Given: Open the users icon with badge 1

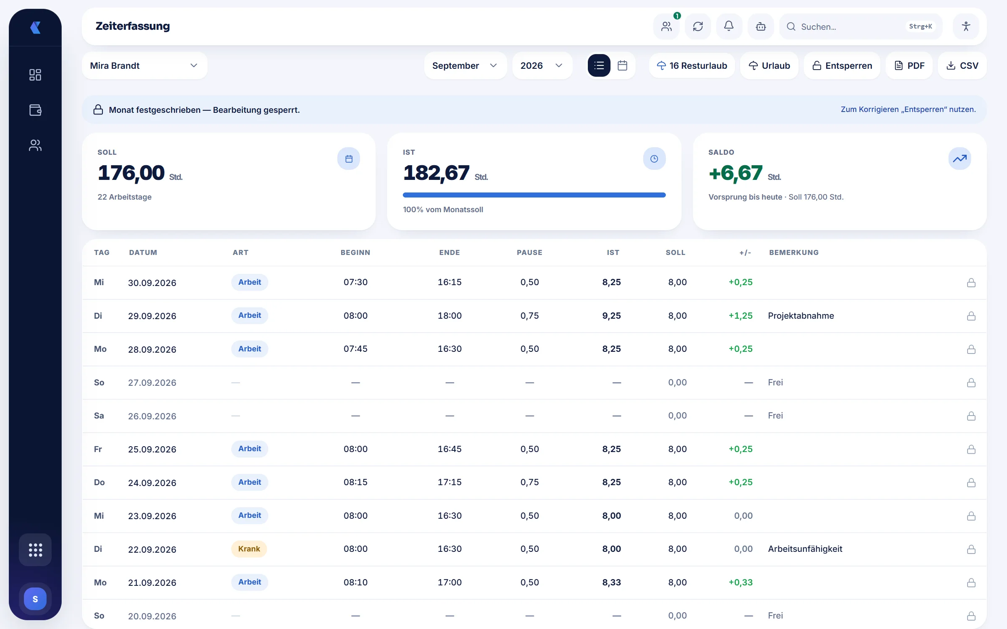Looking at the screenshot, I should 666,26.
